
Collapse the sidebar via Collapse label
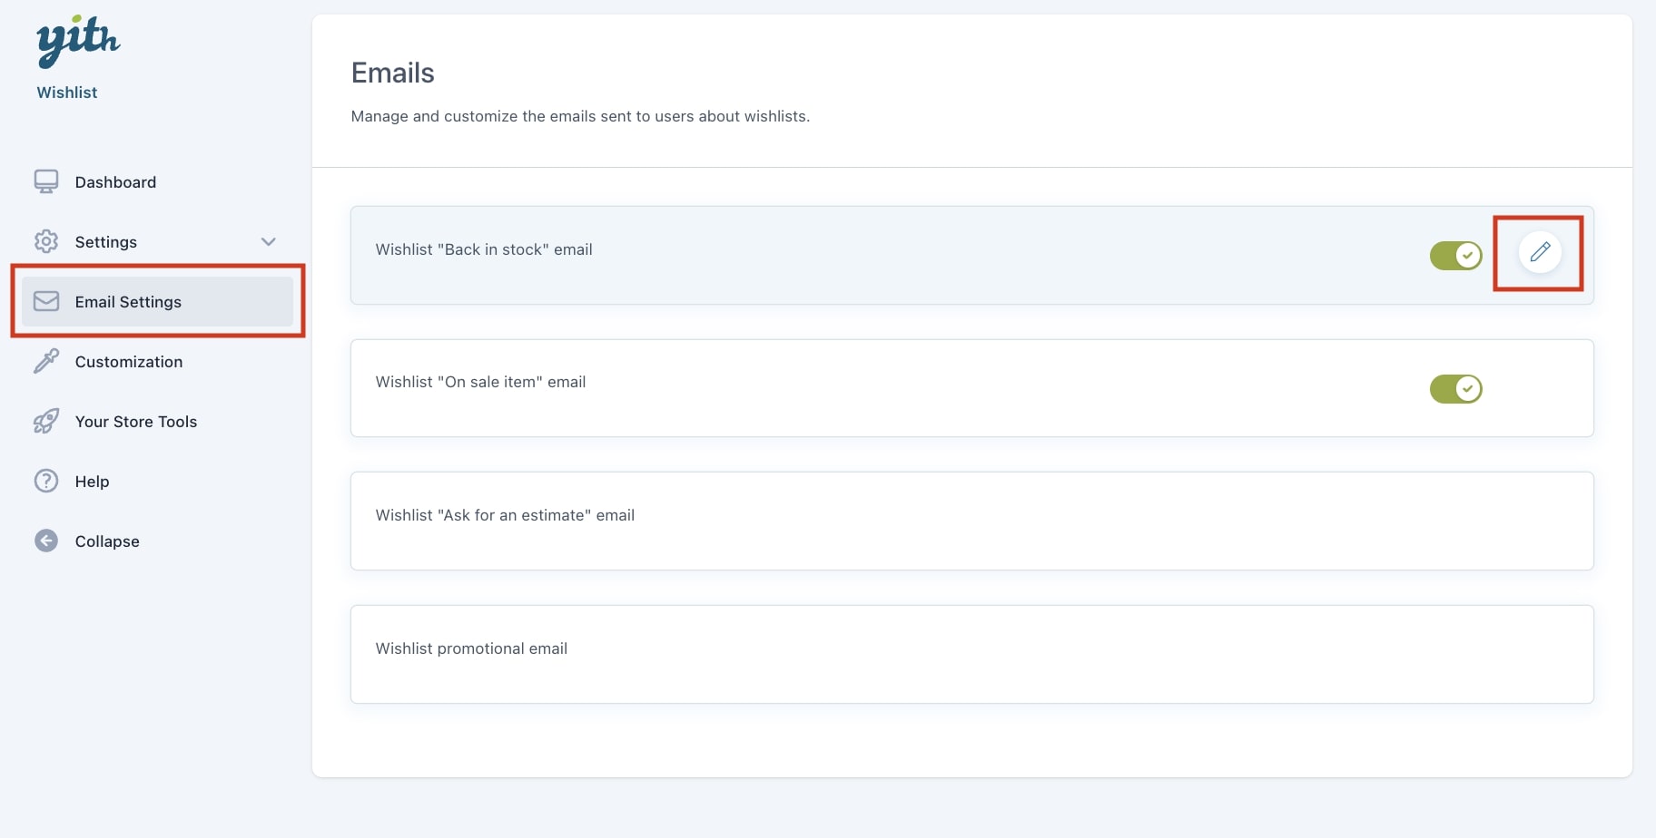(107, 541)
